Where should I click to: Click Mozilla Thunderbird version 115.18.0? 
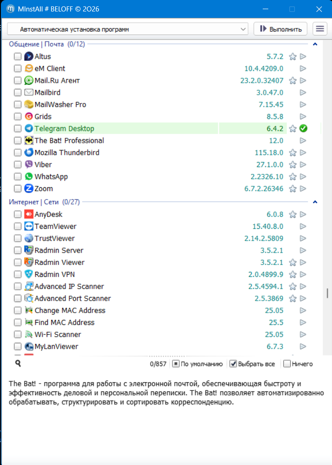pyautogui.click(x=269, y=152)
